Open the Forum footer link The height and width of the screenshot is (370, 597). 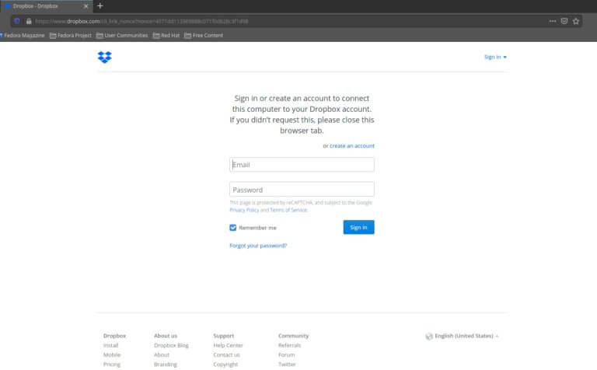[x=286, y=354]
